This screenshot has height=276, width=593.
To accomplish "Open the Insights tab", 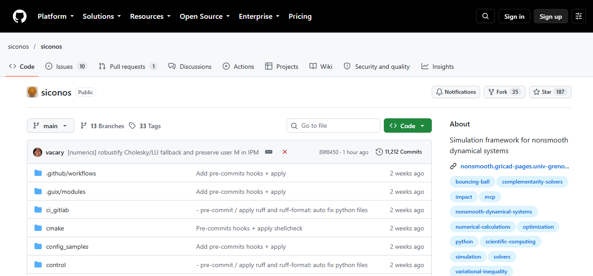I will (x=438, y=67).
